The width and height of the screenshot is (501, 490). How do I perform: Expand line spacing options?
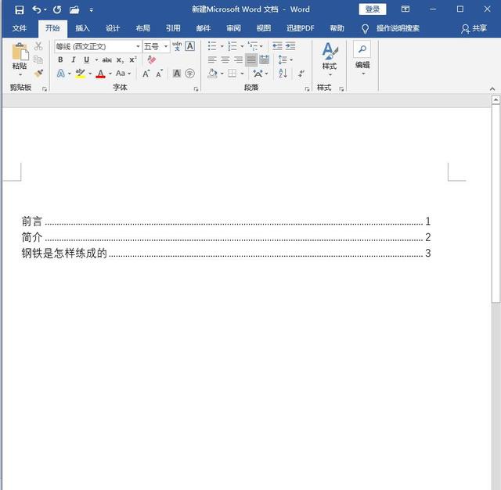point(291,59)
